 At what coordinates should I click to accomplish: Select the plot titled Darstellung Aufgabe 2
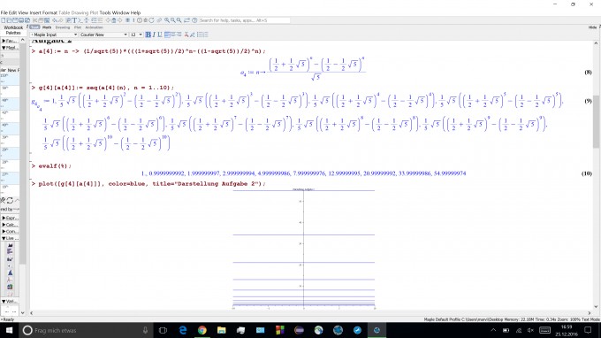coord(303,249)
